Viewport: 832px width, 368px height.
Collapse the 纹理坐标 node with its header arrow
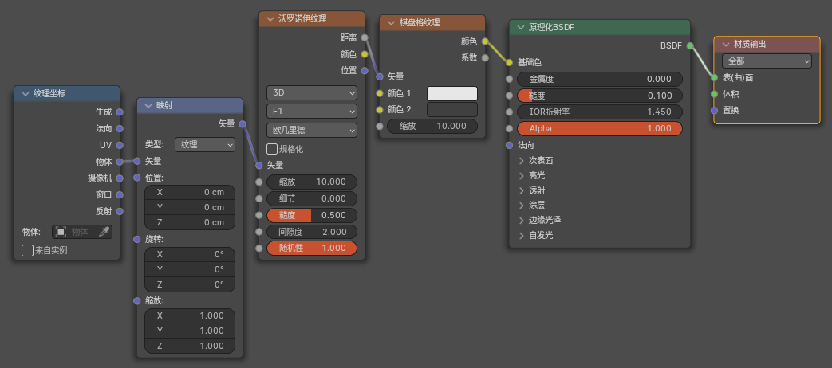(x=26, y=94)
